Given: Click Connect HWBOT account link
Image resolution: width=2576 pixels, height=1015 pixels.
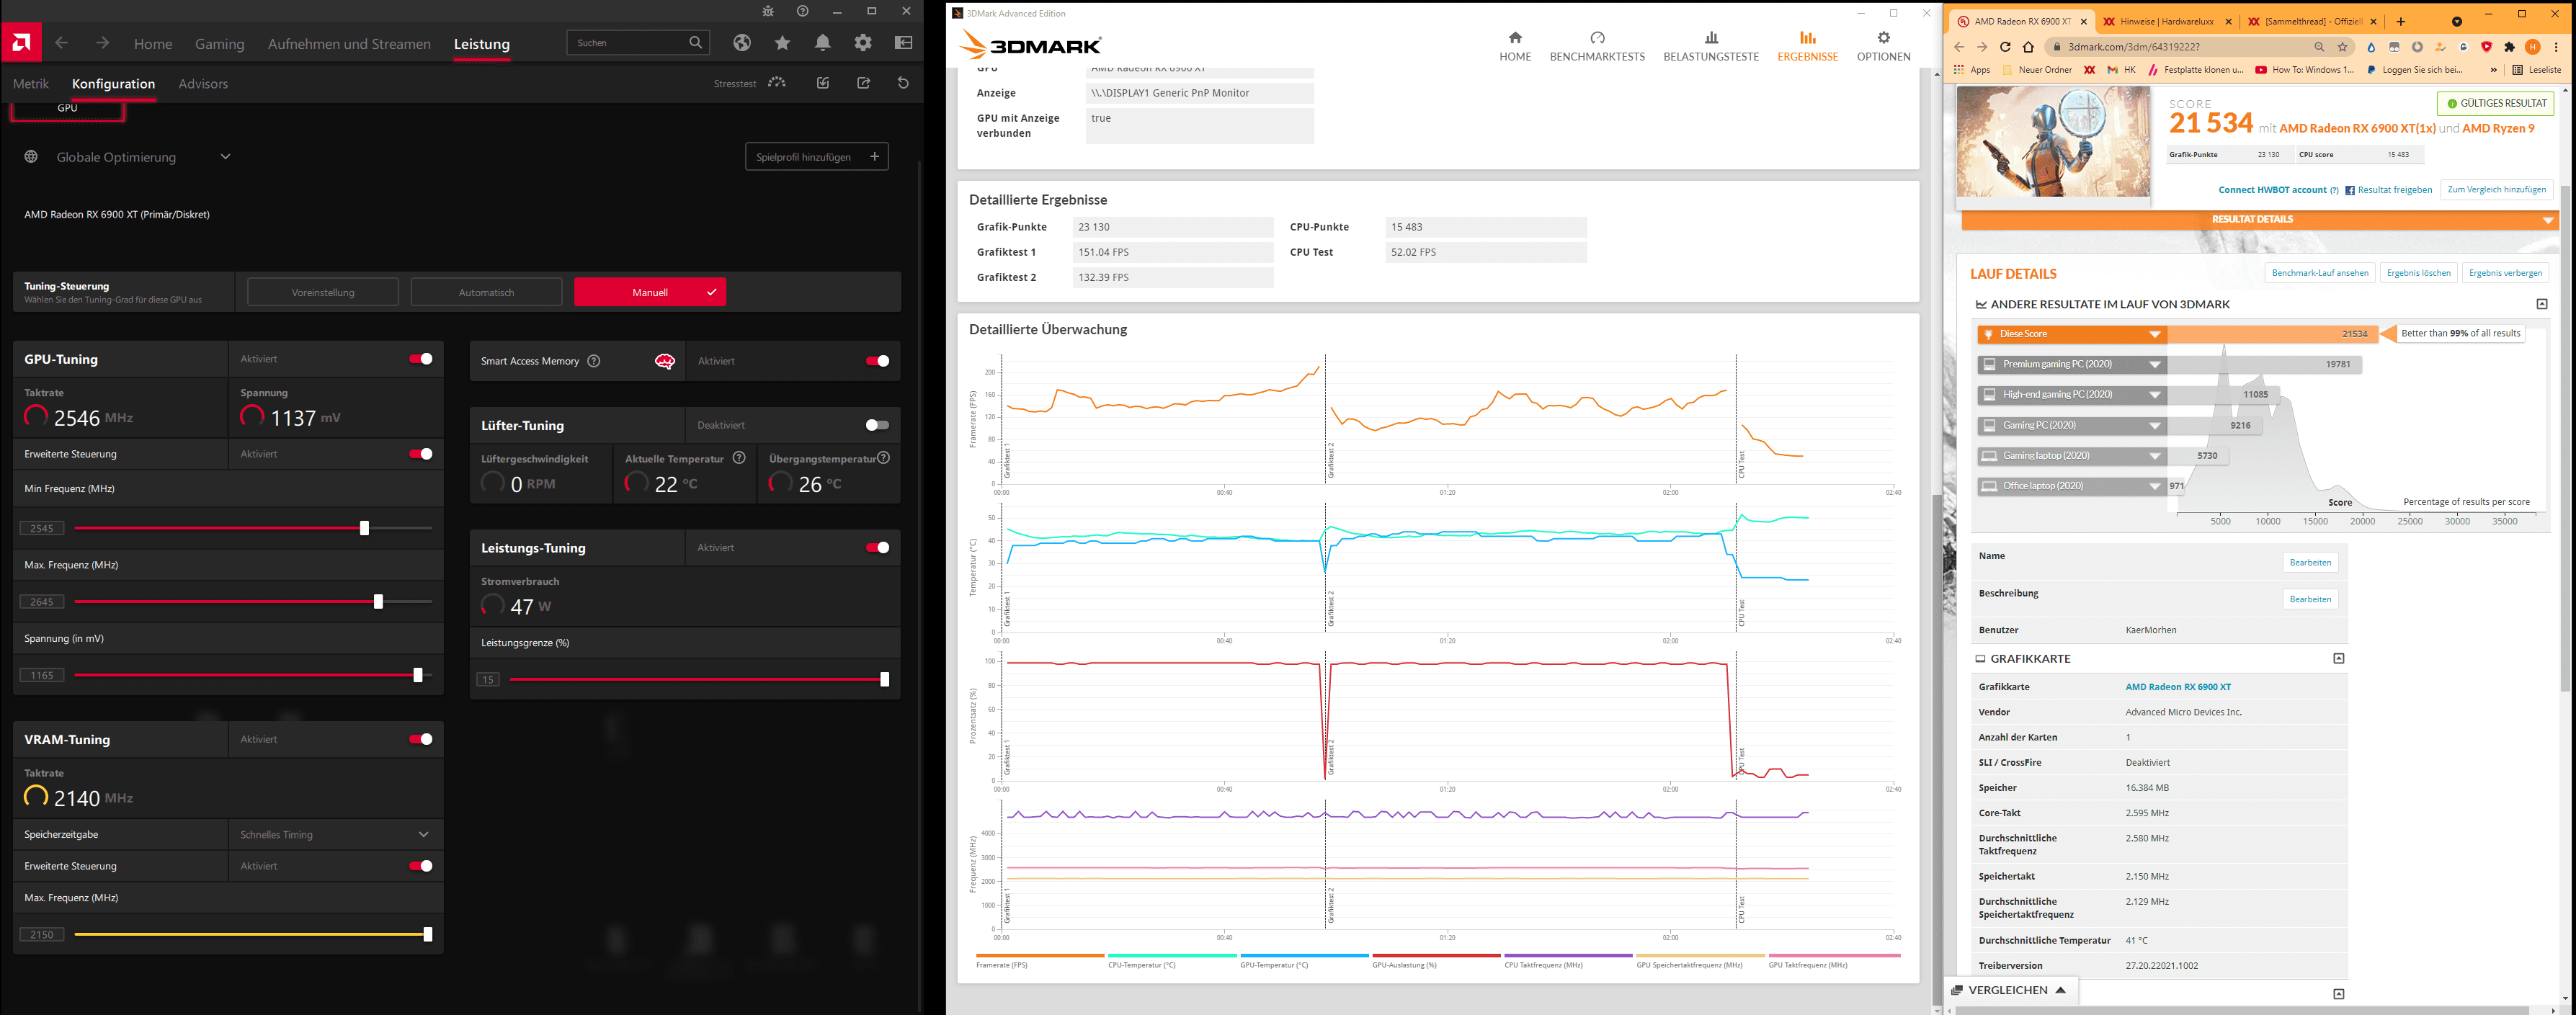Looking at the screenshot, I should coord(2272,190).
